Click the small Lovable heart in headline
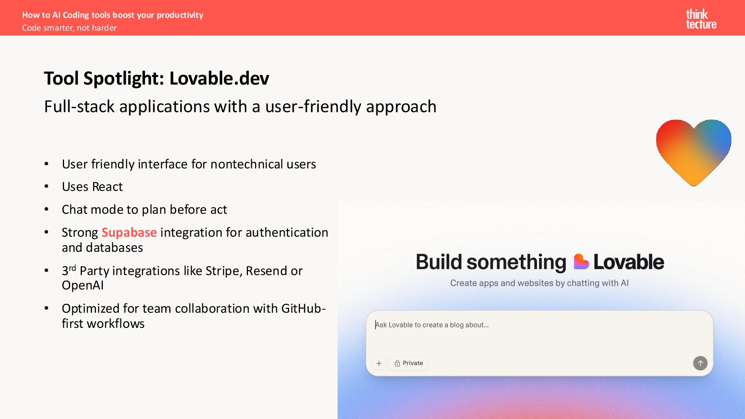The width and height of the screenshot is (745, 419). pyautogui.click(x=581, y=262)
